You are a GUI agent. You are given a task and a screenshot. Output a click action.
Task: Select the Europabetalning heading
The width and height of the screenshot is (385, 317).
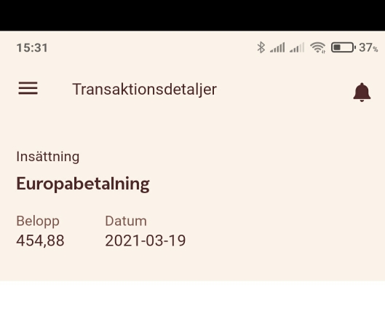[x=83, y=184]
